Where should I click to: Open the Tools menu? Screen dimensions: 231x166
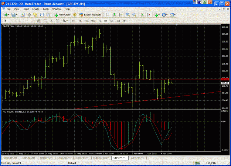coord(46,9)
